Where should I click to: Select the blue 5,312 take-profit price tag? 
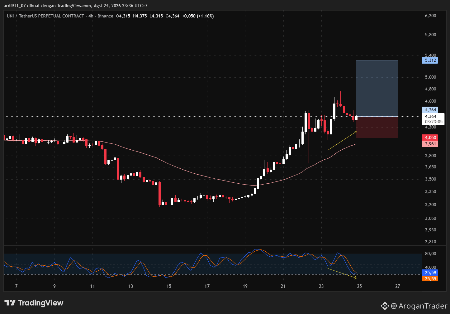pos(430,60)
